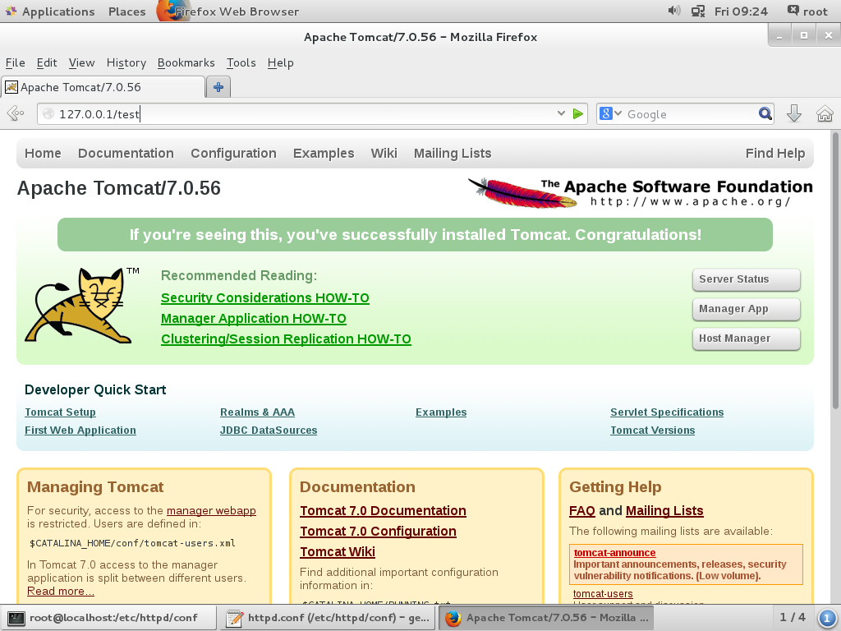Open the Servlet Specifications link
This screenshot has height=631, width=841.
667,412
